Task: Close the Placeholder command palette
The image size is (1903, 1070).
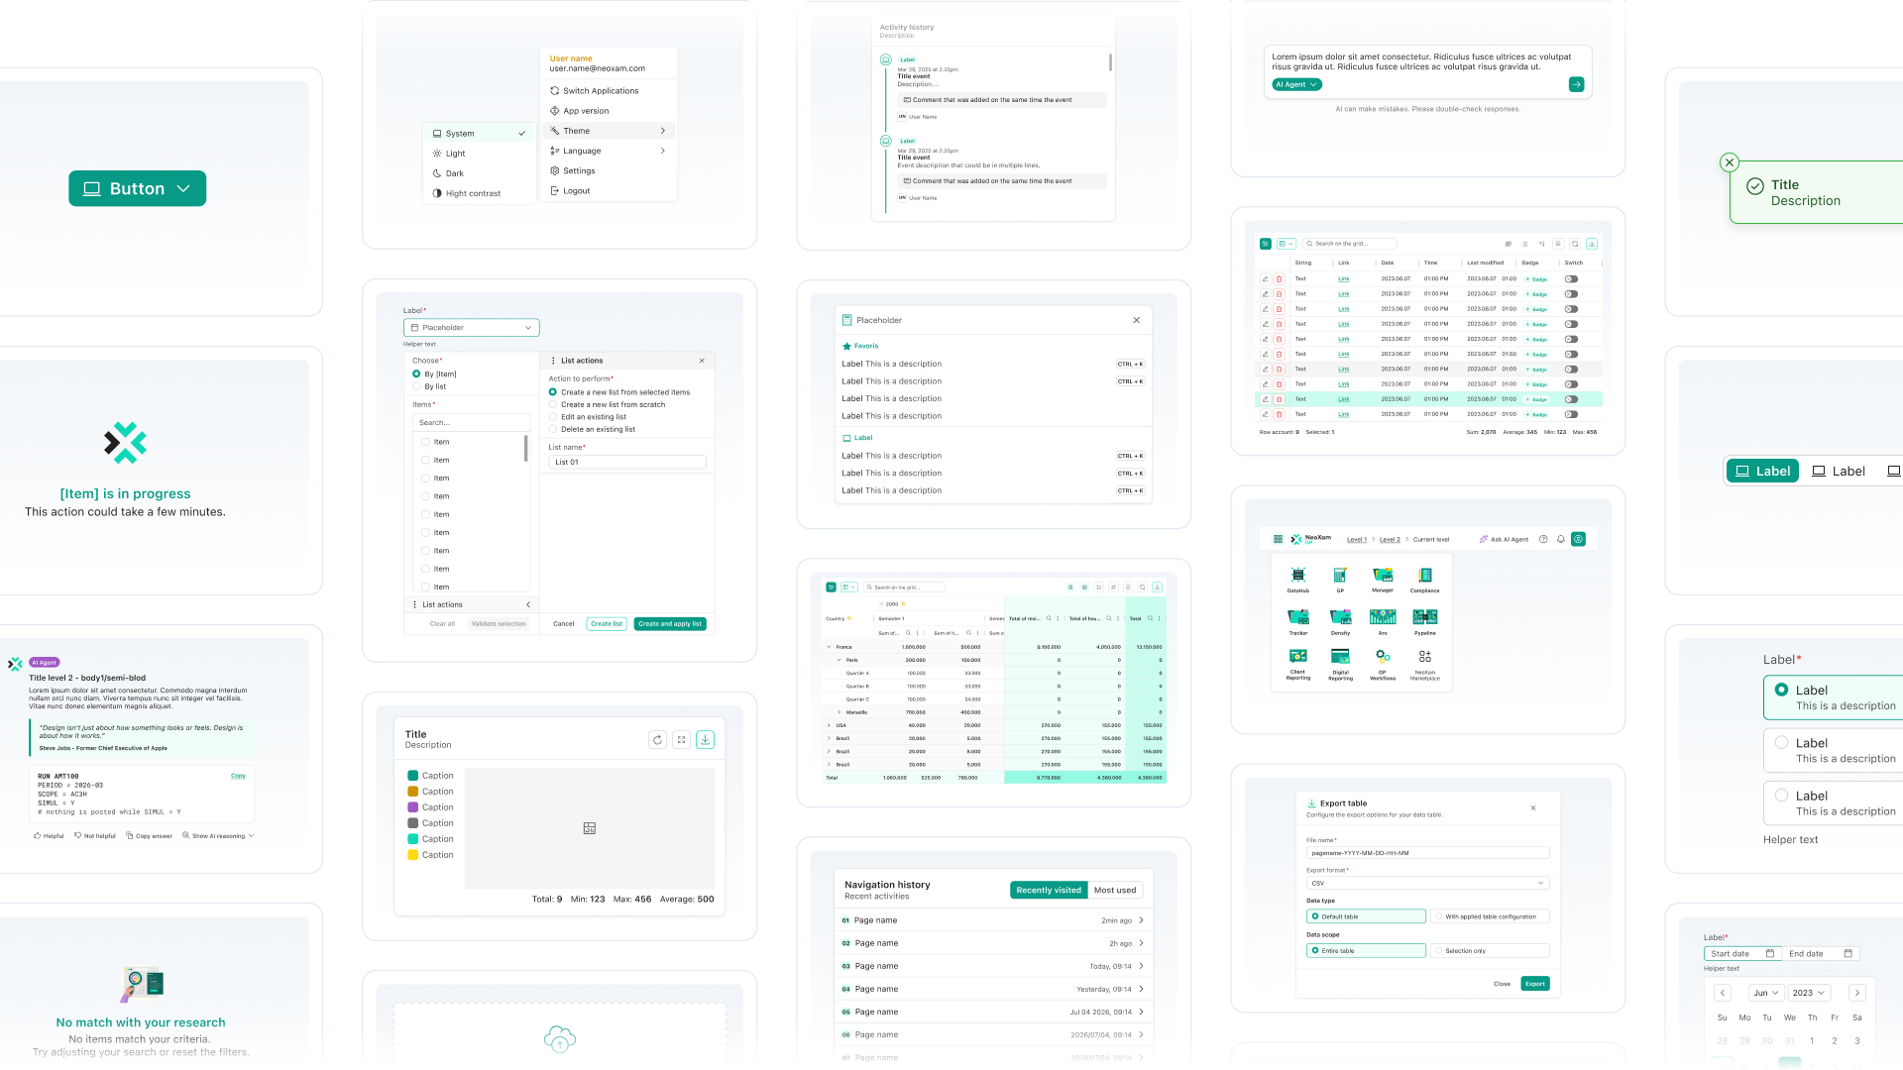Action: pos(1137,320)
